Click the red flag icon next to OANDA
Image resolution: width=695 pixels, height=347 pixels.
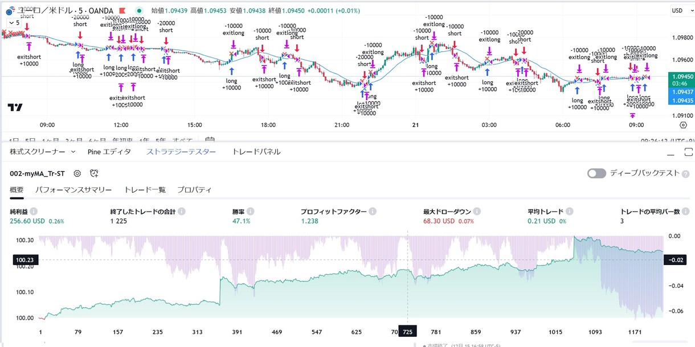pos(122,10)
